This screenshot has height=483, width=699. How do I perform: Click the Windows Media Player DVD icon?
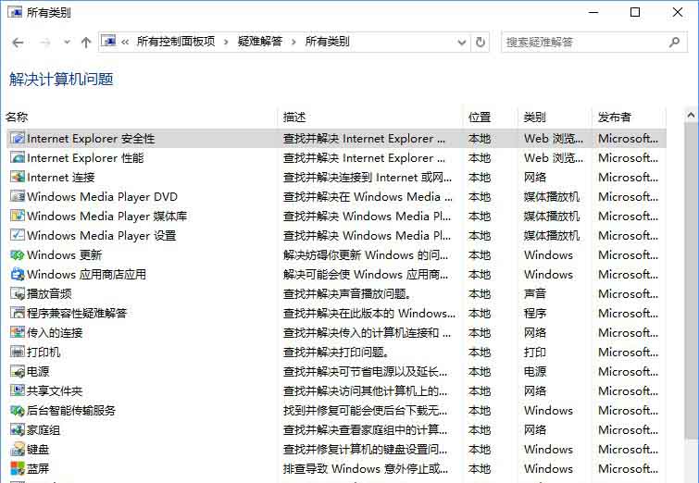(17, 197)
